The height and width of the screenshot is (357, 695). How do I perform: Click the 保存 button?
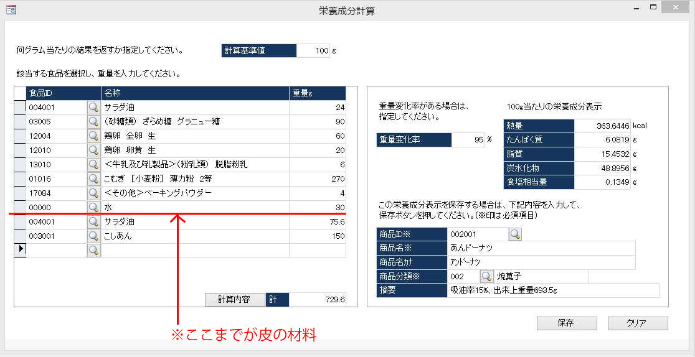567,323
